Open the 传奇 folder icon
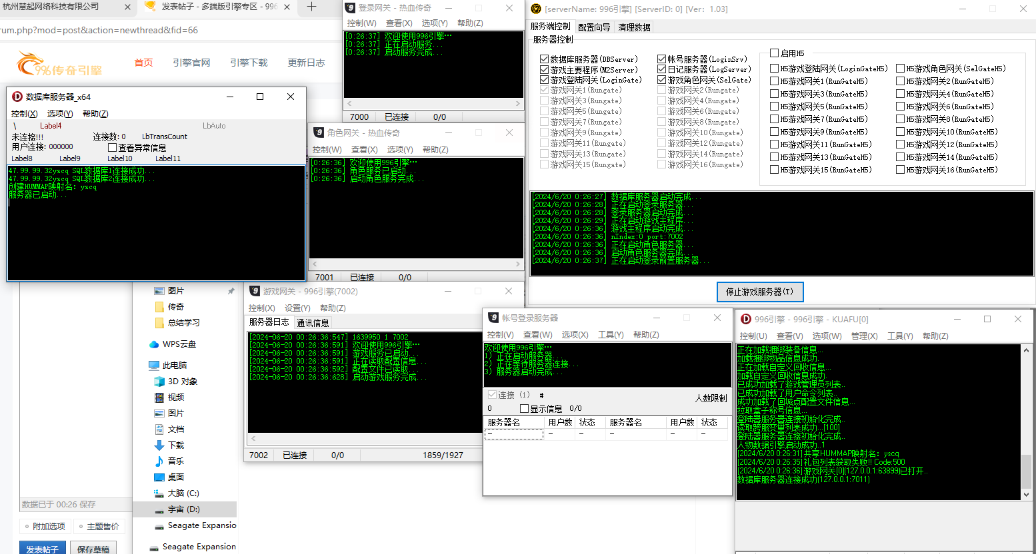This screenshot has width=1036, height=554. 159,307
